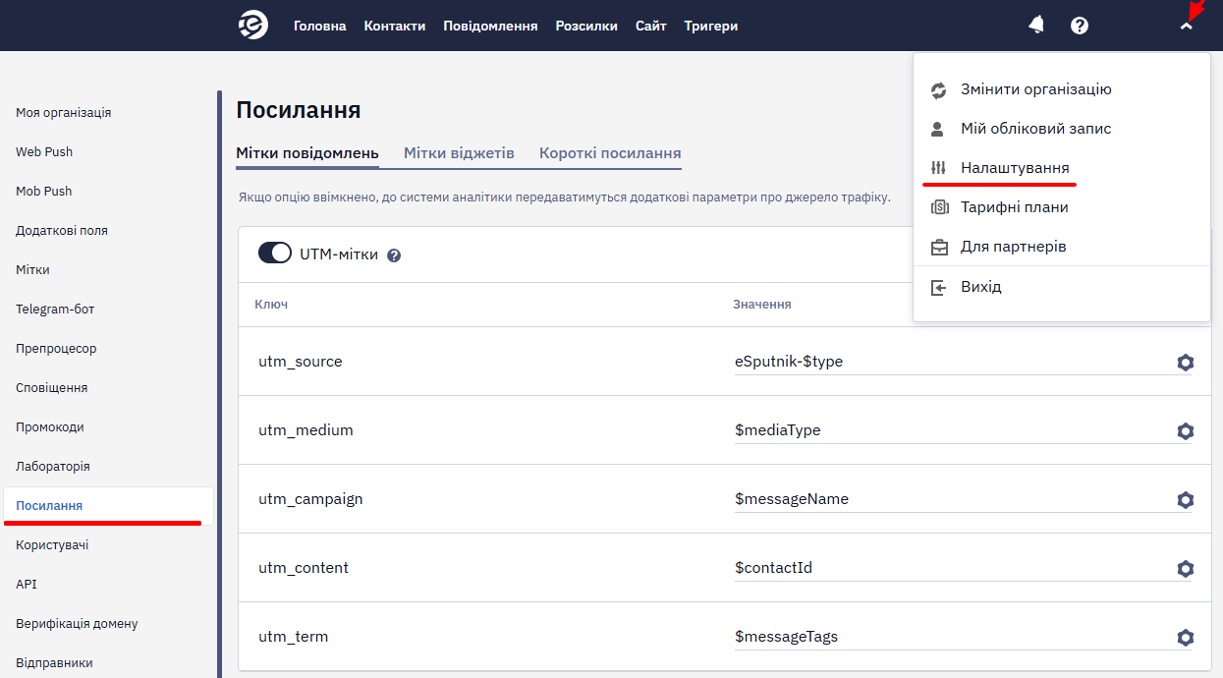Open Сайт in the top navigation
1223x678 pixels.
coord(651,26)
